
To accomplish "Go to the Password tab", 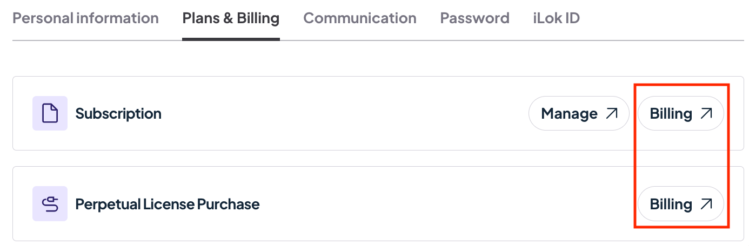I will coord(474,18).
